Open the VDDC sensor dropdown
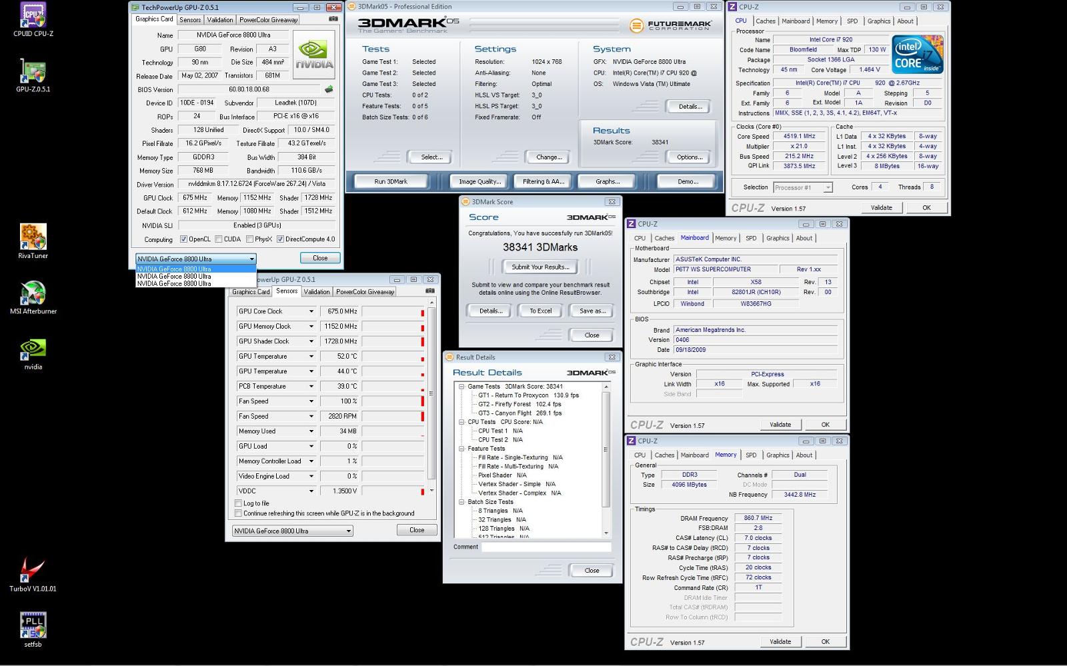This screenshot has height=666, width=1067. click(311, 491)
